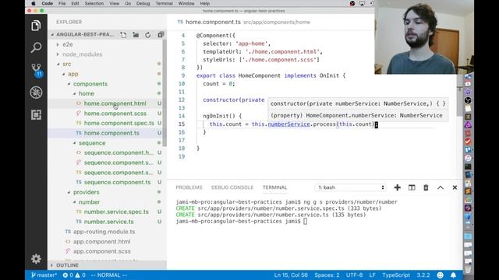The height and width of the screenshot is (280, 499).
Task: Collapse the app folder
Action: point(73,74)
